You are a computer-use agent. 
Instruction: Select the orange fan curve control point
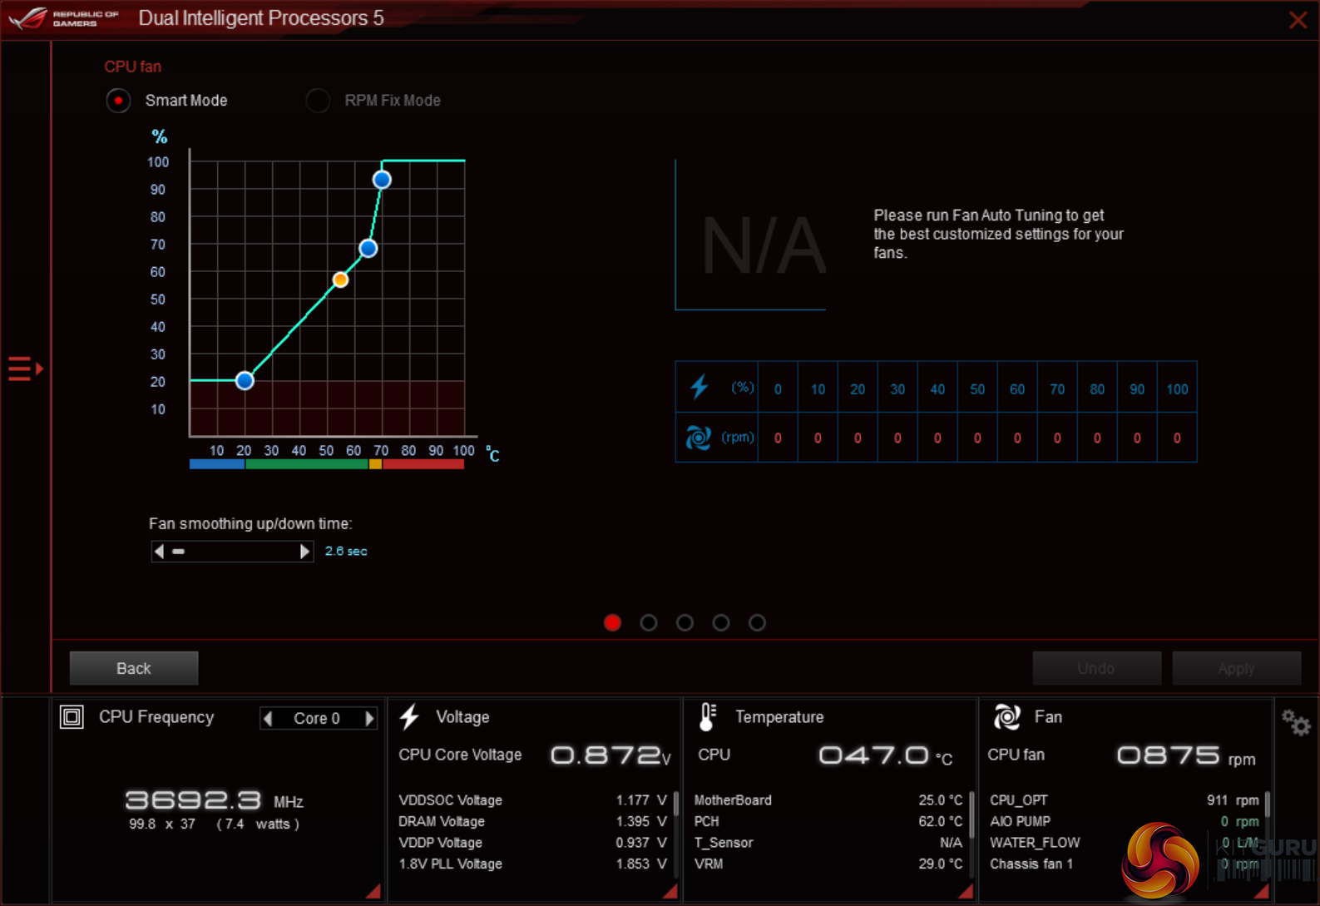tap(340, 280)
